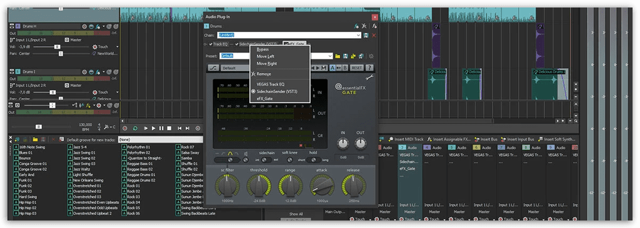This screenshot has height=228, width=640.
Task: Click the transport play button
Action: tap(154, 128)
